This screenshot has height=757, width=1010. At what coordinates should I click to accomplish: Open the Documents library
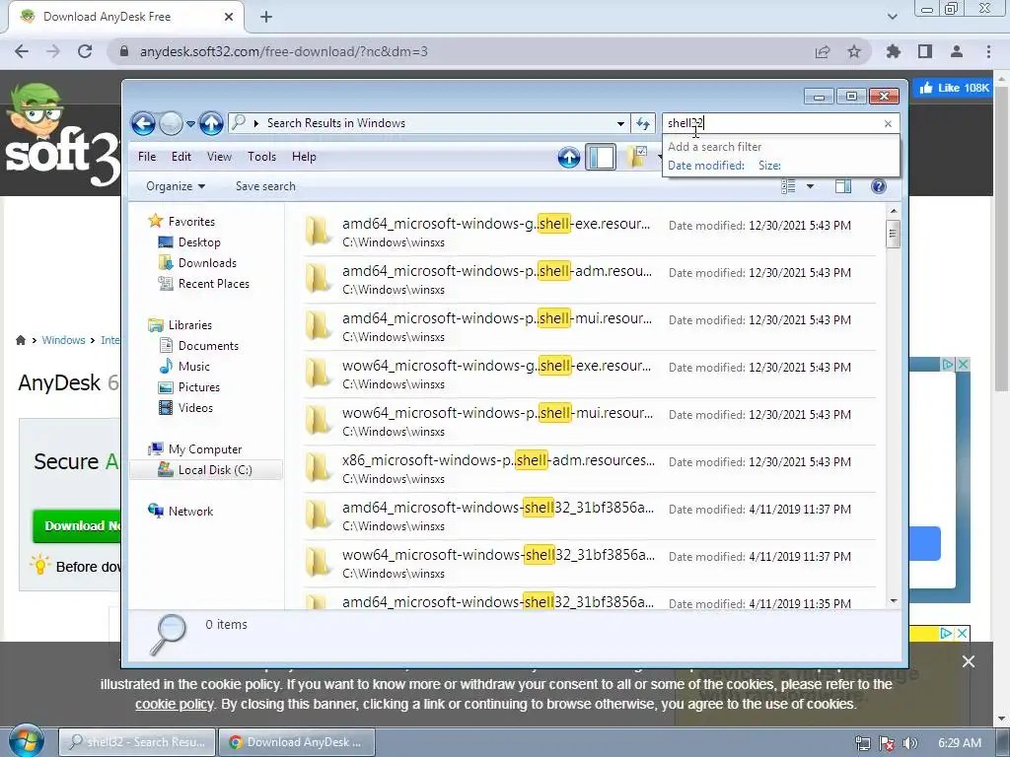pos(208,346)
